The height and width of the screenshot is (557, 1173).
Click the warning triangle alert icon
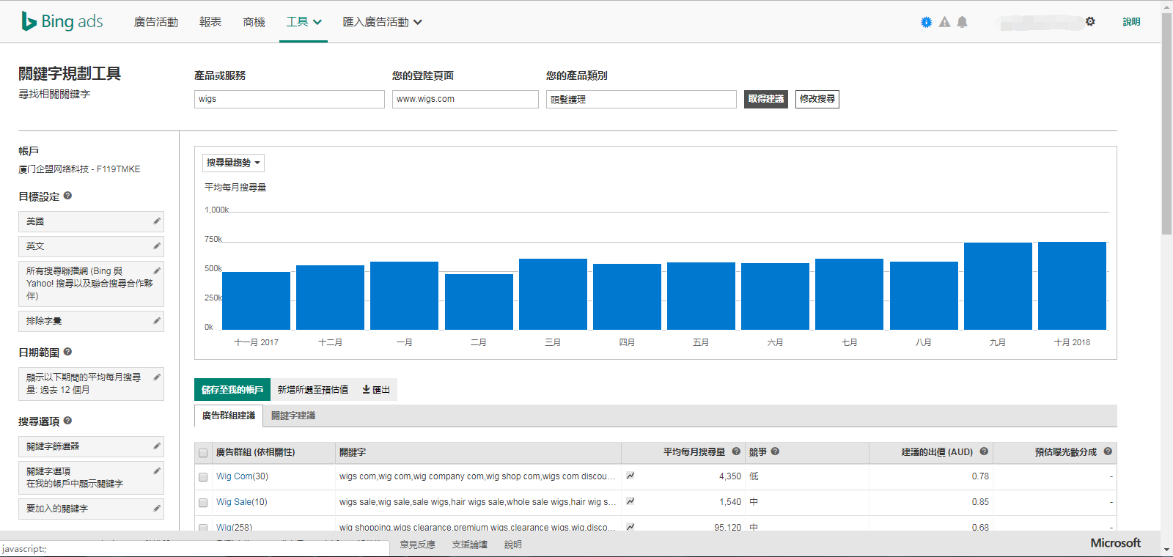pyautogui.click(x=944, y=22)
